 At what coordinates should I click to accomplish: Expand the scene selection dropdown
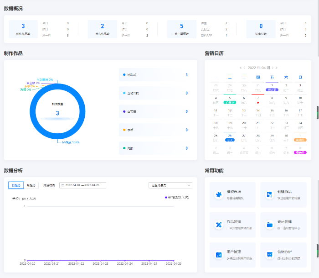pyautogui.click(x=170, y=185)
